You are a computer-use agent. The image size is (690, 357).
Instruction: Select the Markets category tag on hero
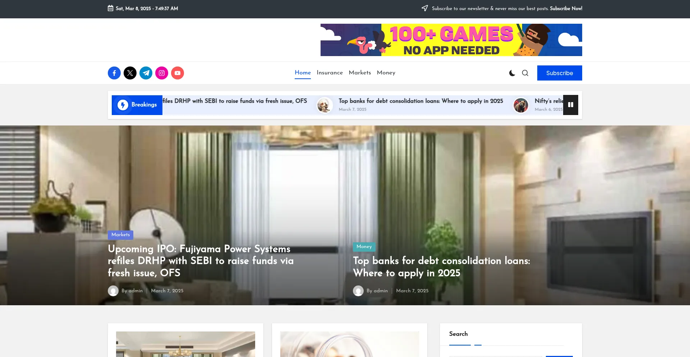[x=120, y=235]
